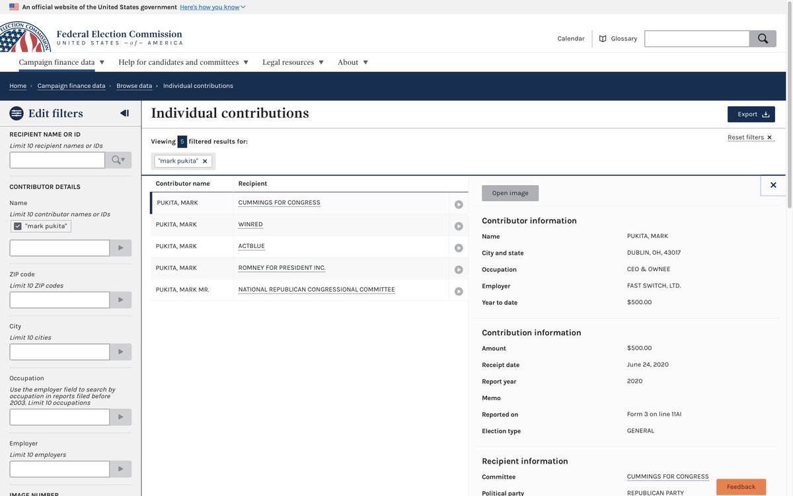Image resolution: width=793 pixels, height=496 pixels.
Task: Close the contribution detail panel
Action: tap(773, 185)
